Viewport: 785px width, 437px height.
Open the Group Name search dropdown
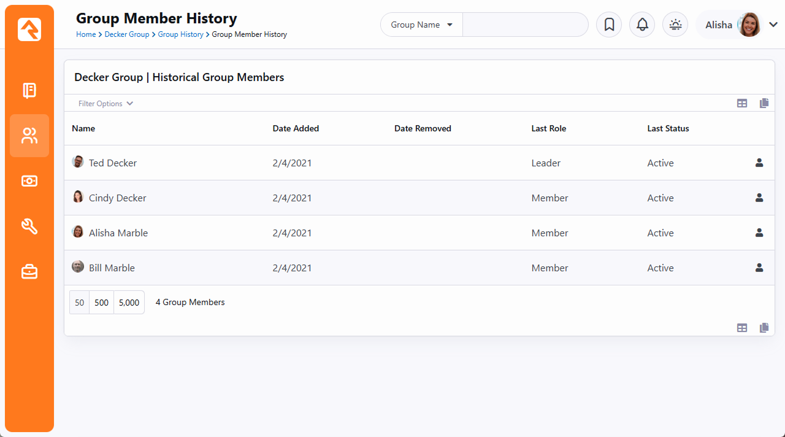point(422,25)
